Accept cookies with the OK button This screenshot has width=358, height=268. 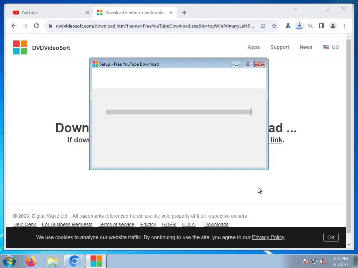[x=331, y=237]
